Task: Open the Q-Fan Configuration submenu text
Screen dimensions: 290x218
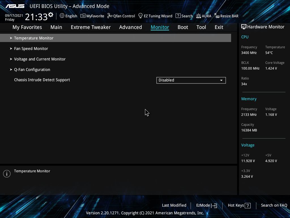Action: 32,70
